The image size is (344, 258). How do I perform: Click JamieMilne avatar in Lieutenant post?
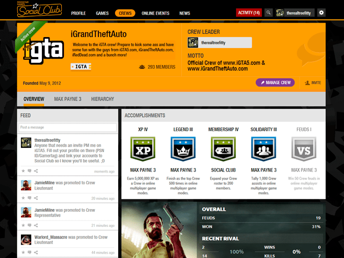pos(26,185)
